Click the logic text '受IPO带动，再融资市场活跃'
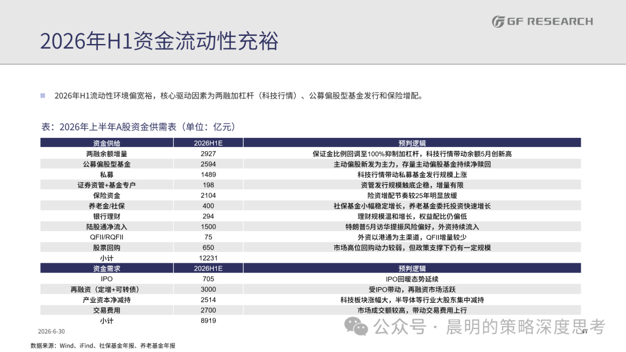Screen dimensions: 626x352 (x=412, y=289)
